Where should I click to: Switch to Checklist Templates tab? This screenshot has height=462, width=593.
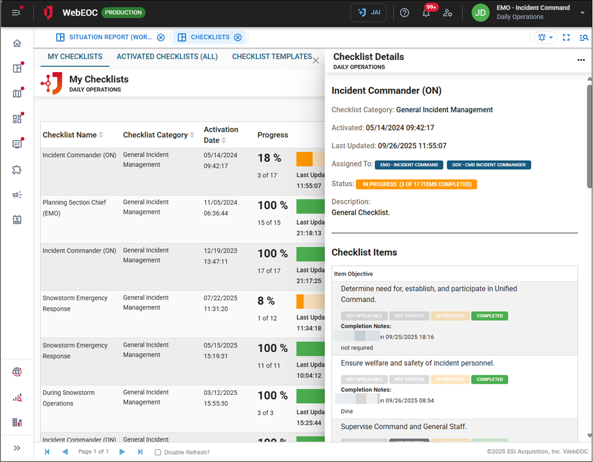(272, 57)
